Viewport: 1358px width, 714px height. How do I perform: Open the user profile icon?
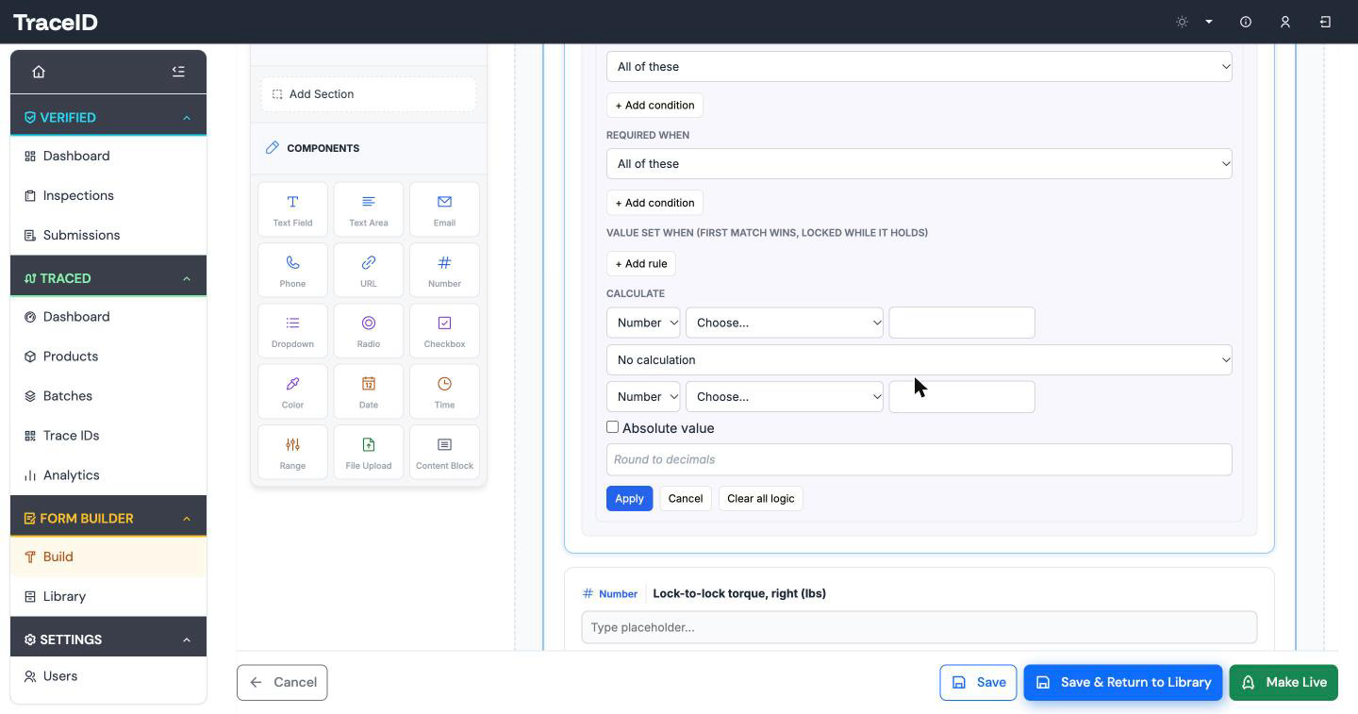(1285, 22)
